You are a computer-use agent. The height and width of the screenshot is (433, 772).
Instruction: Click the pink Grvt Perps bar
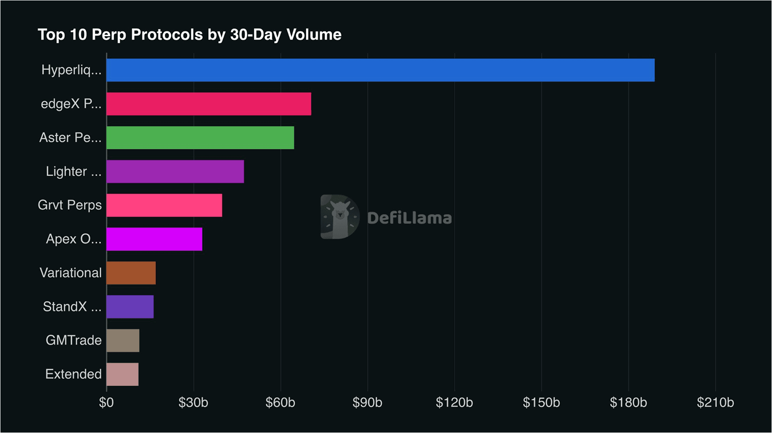pos(164,205)
